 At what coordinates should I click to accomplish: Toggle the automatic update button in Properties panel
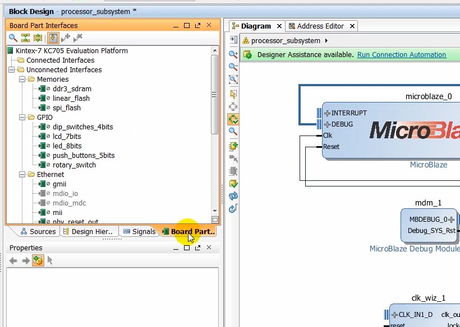point(38,260)
